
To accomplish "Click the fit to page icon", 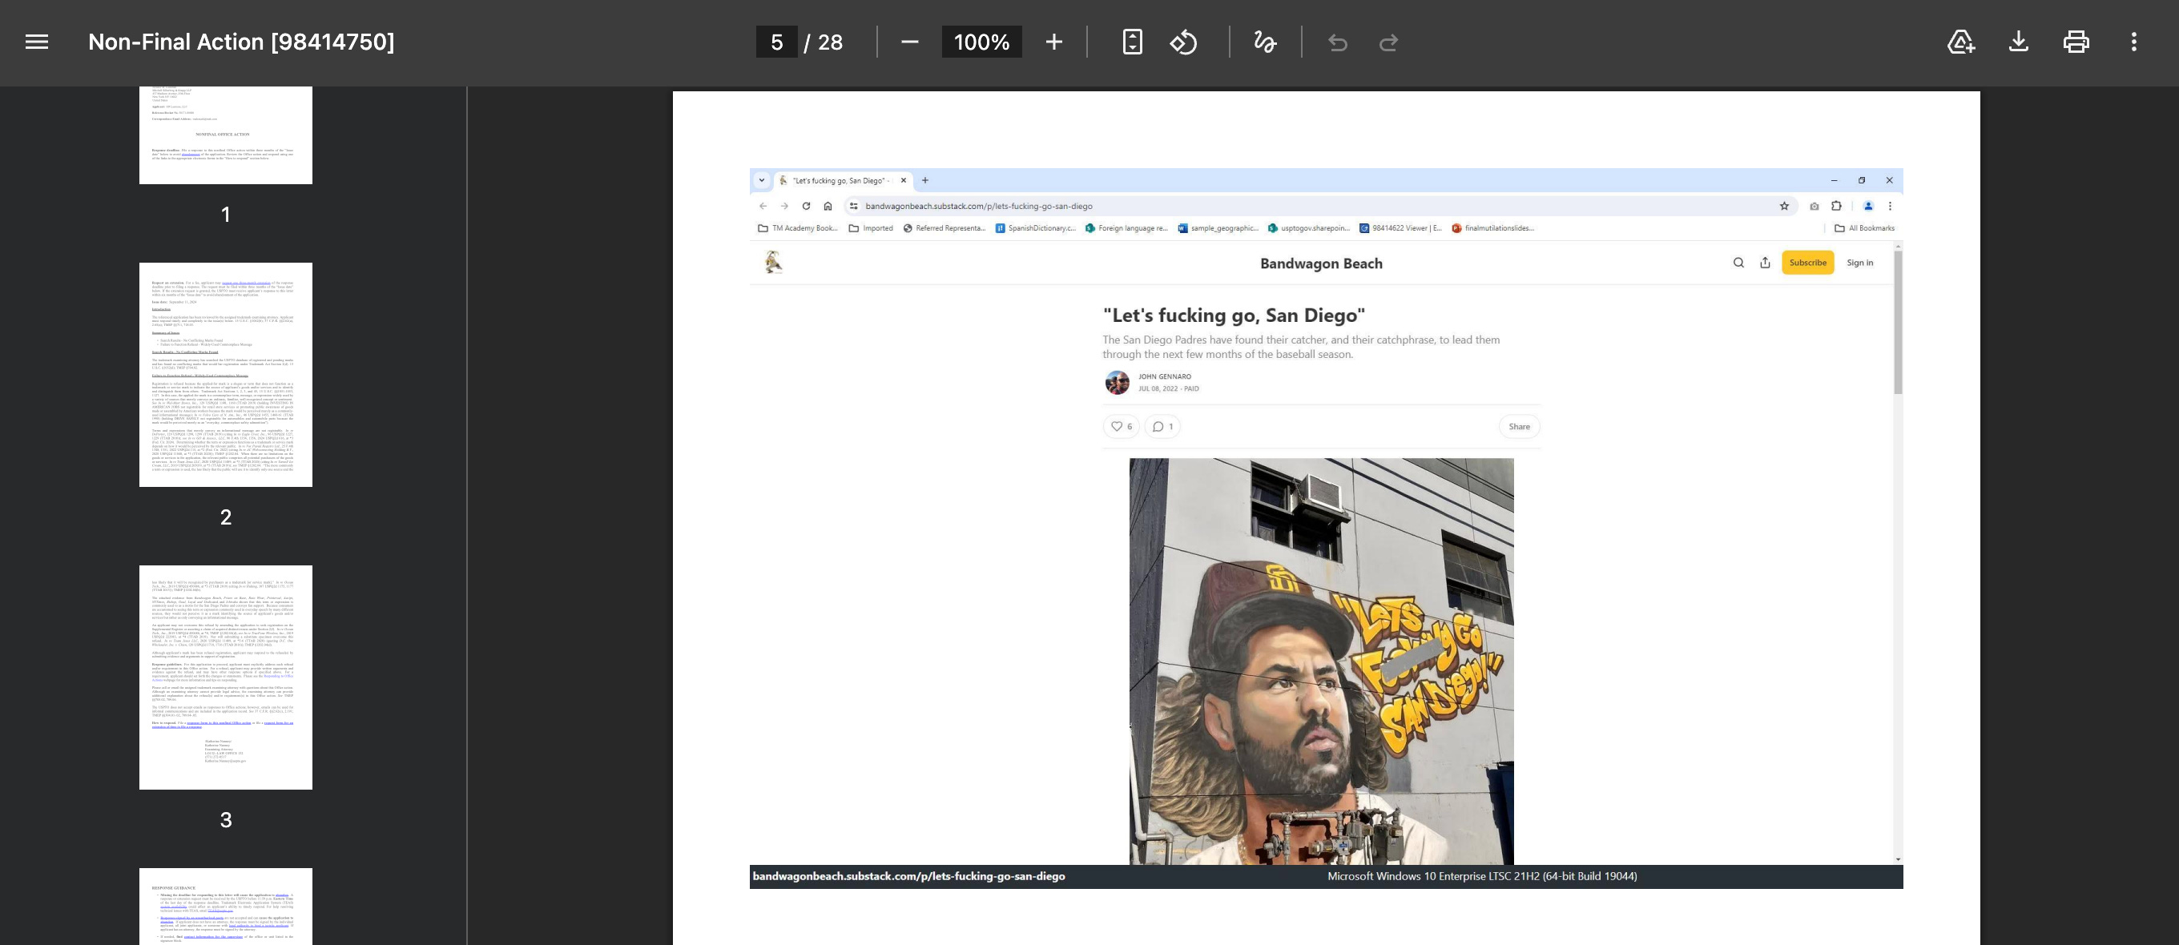I will click(1132, 42).
